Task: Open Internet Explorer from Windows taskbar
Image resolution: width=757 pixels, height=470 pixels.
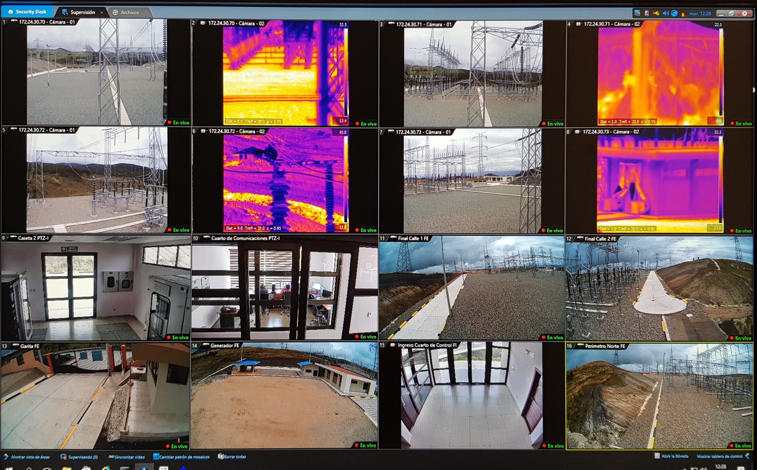Action: tap(106, 468)
